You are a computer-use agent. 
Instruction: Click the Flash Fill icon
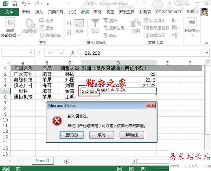(146, 21)
